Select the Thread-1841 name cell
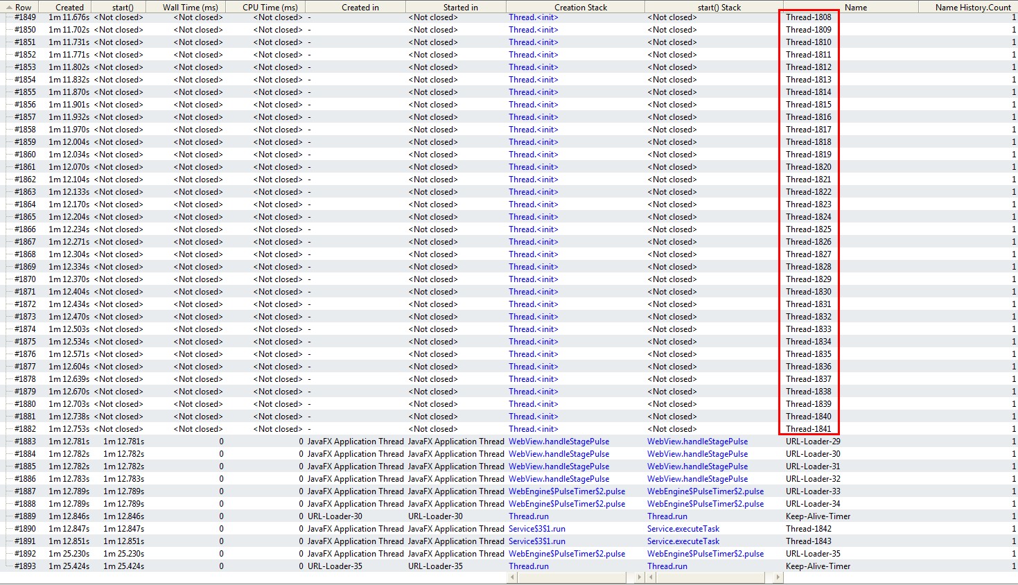The image size is (1018, 585). click(x=808, y=429)
